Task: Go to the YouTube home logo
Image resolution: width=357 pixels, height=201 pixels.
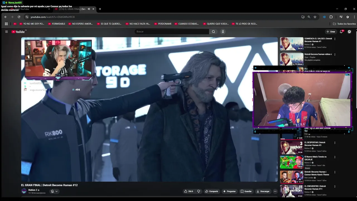Action: [x=18, y=32]
